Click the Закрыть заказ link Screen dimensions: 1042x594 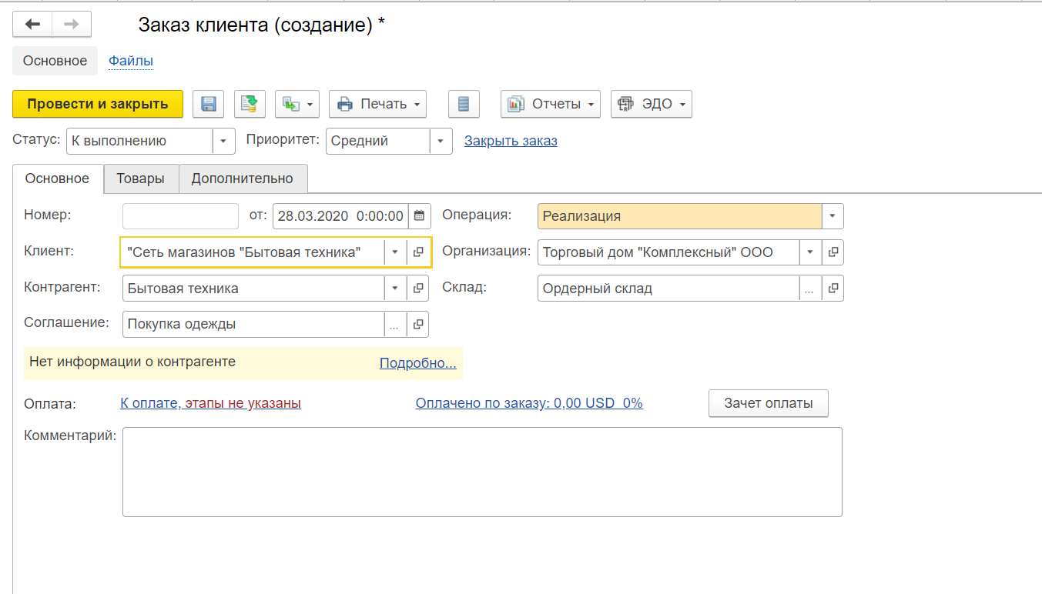point(511,141)
